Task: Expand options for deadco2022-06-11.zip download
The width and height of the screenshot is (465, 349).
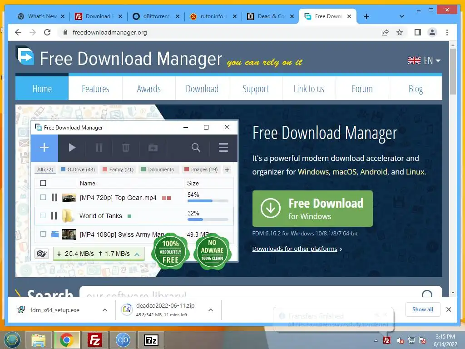Action: tap(211, 310)
